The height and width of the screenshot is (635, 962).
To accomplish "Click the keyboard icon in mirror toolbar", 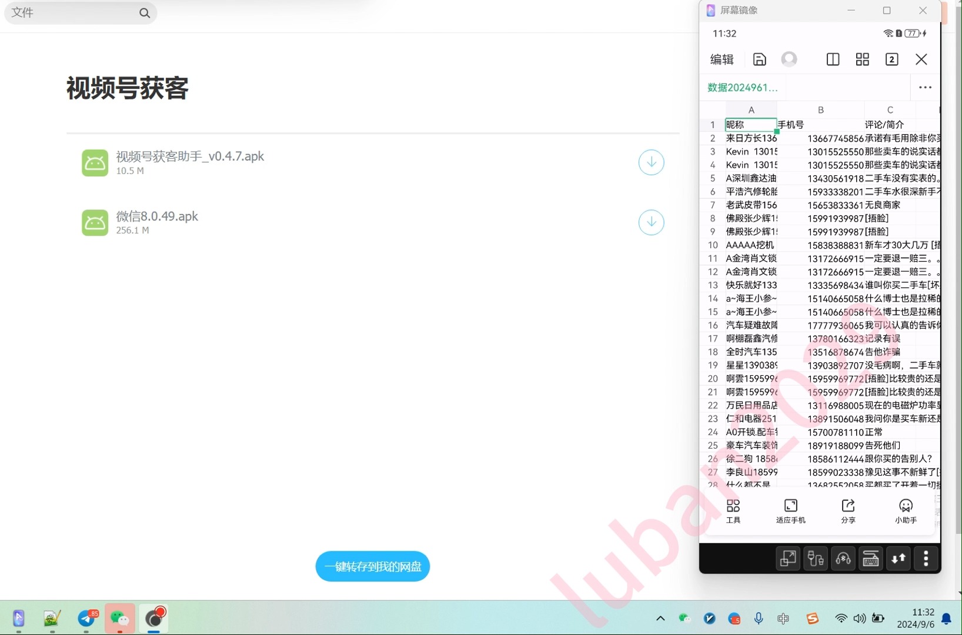I will coord(871,559).
